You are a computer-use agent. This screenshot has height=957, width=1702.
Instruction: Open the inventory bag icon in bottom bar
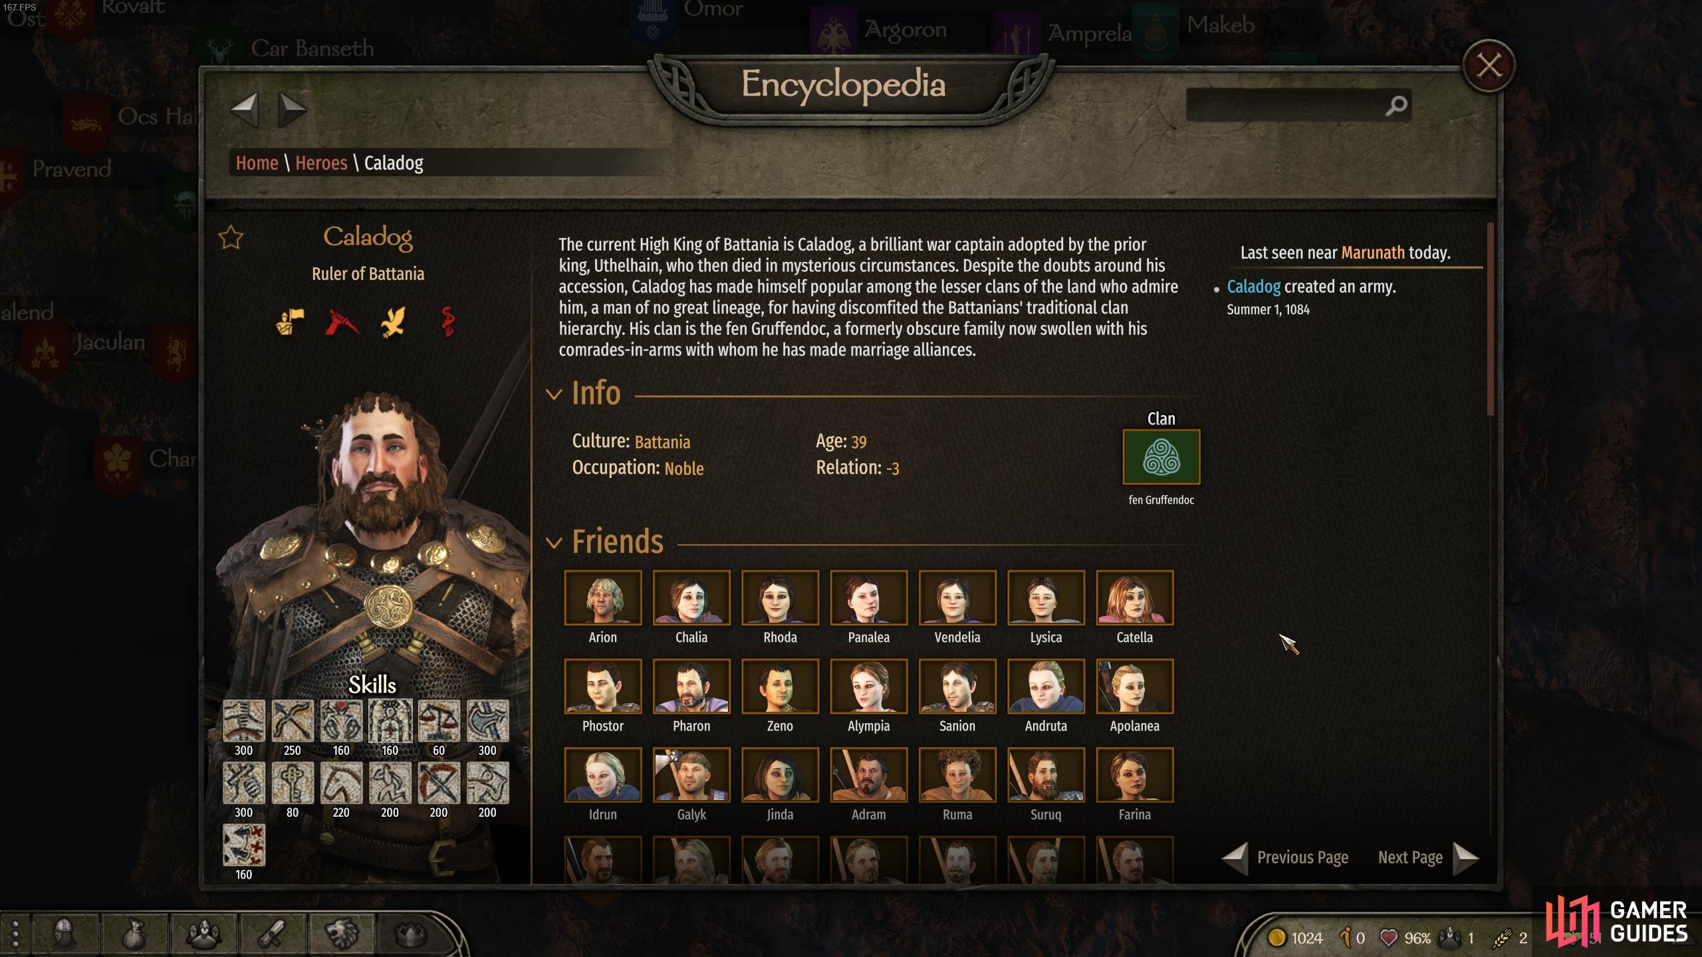(134, 935)
